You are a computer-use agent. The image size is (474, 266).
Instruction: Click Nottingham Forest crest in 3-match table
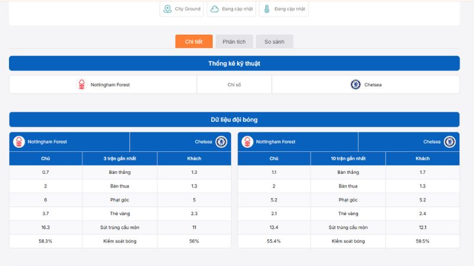(20, 142)
